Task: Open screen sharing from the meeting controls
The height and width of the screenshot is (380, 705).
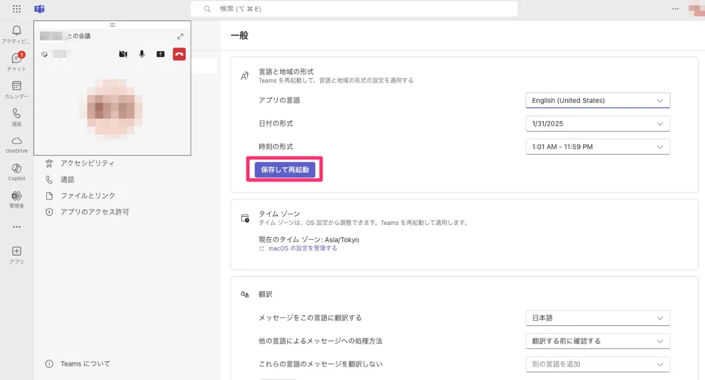Action: pyautogui.click(x=160, y=54)
